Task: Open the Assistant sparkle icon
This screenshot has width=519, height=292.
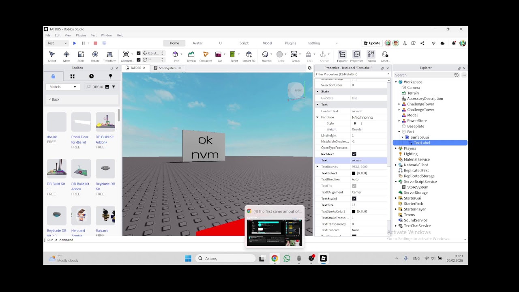Action: tap(433, 43)
